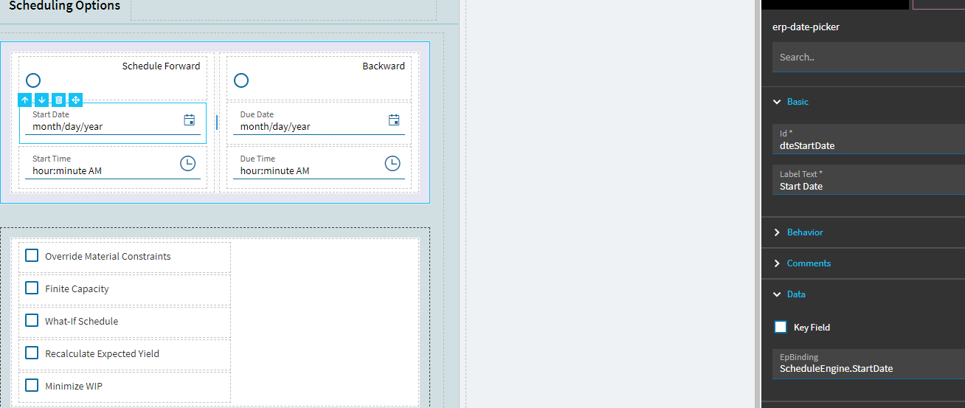The image size is (965, 408).
Task: Expand the Comments section
Action: (777, 263)
